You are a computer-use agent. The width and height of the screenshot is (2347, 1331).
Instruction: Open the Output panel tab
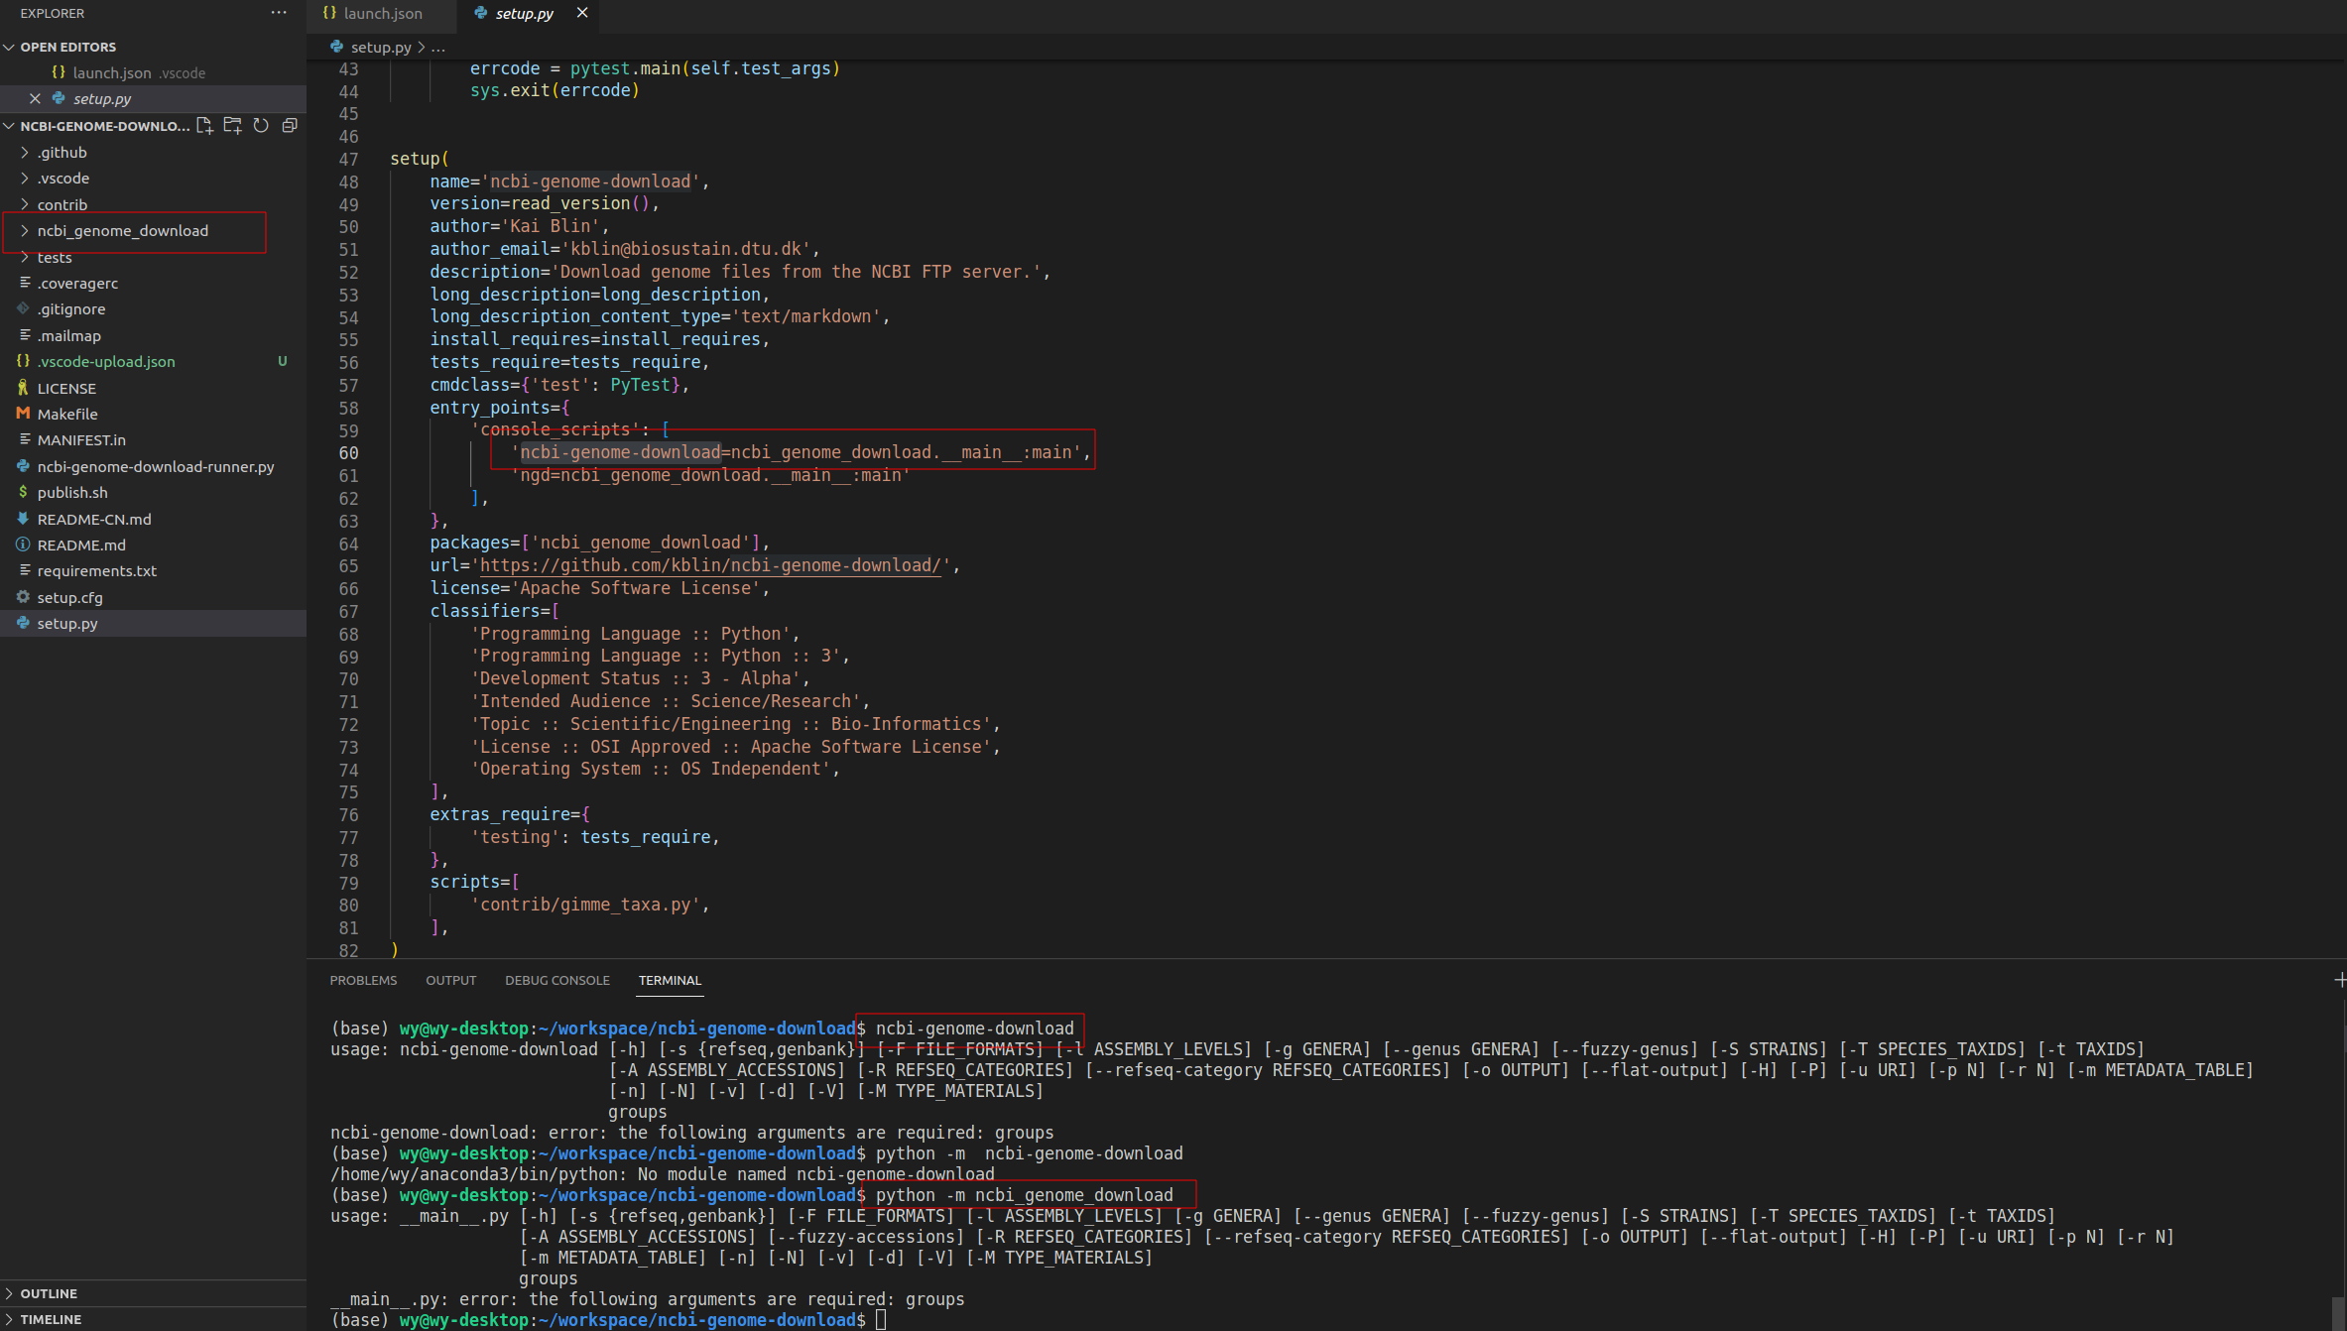coord(451,980)
